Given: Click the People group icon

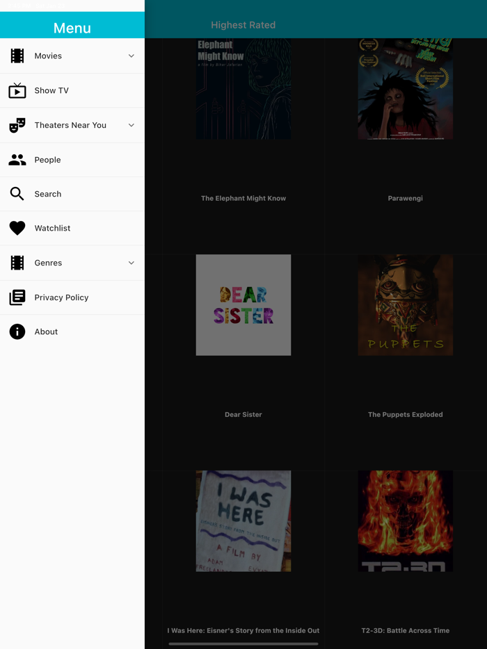Looking at the screenshot, I should (17, 160).
